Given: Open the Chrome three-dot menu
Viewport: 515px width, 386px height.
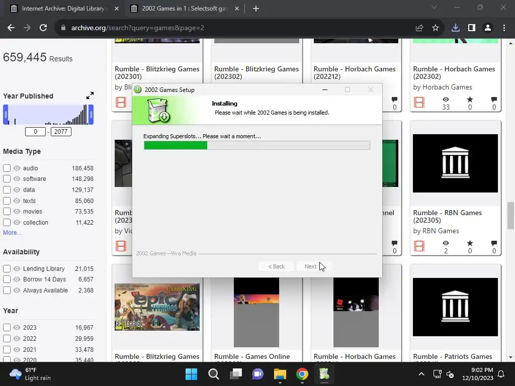Looking at the screenshot, I should tap(504, 28).
